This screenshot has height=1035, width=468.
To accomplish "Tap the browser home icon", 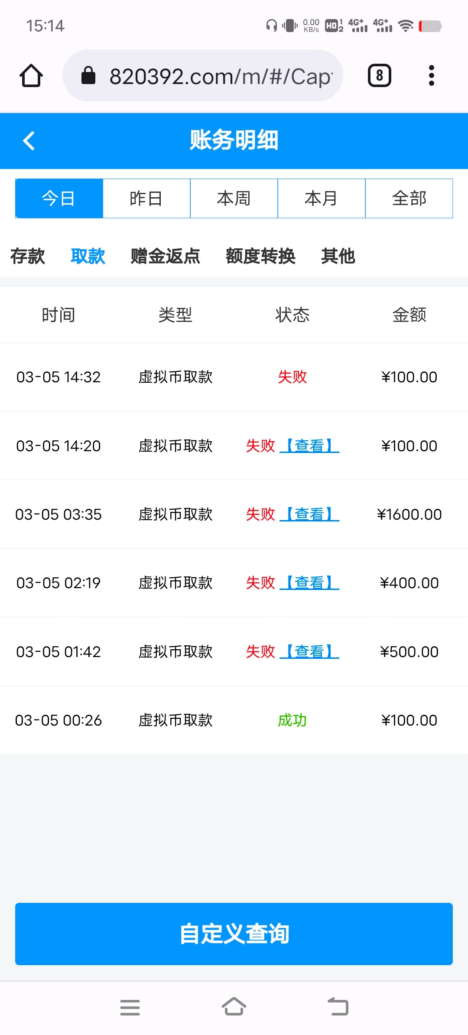I will point(31,76).
